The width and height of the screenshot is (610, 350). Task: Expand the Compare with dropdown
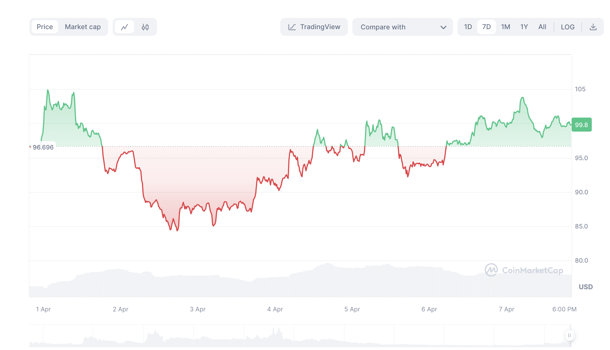(x=403, y=27)
